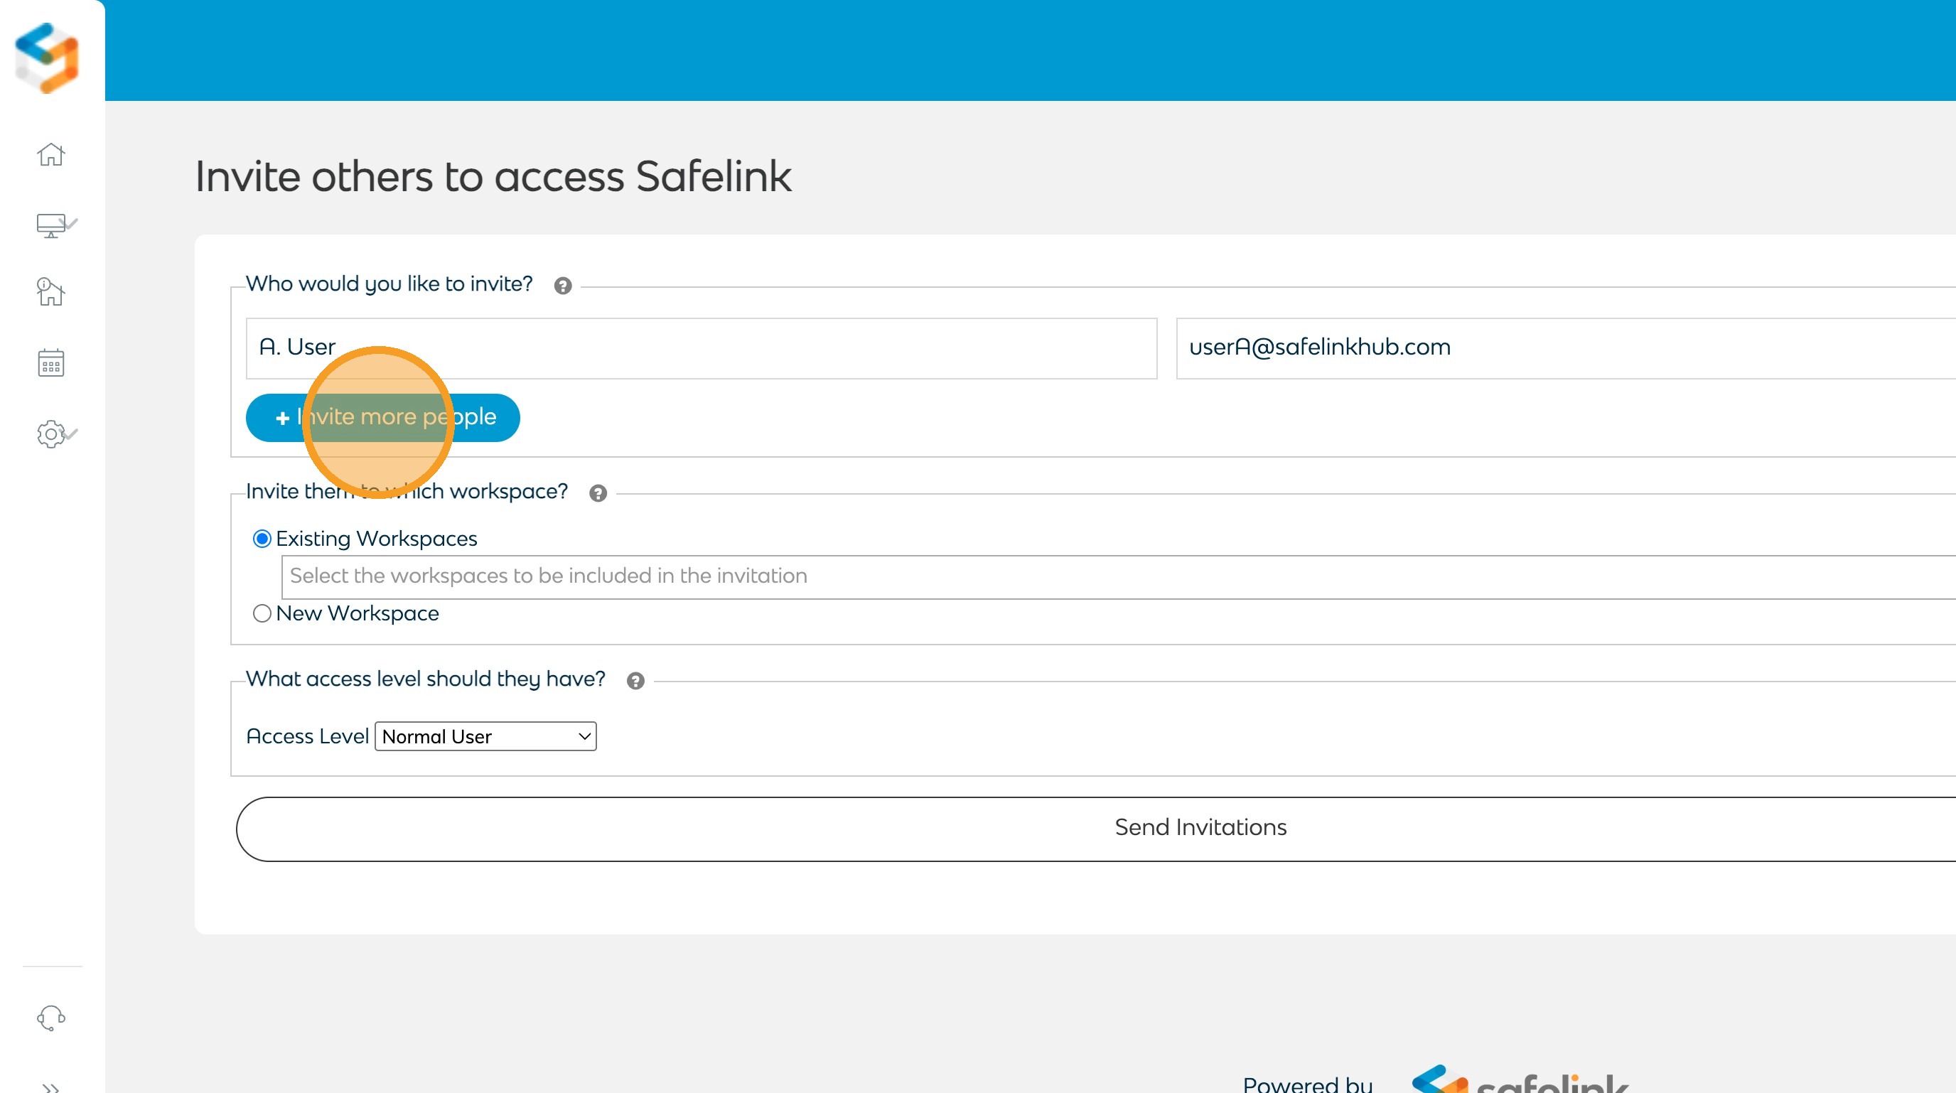Open the house info sidebar icon

click(51, 292)
